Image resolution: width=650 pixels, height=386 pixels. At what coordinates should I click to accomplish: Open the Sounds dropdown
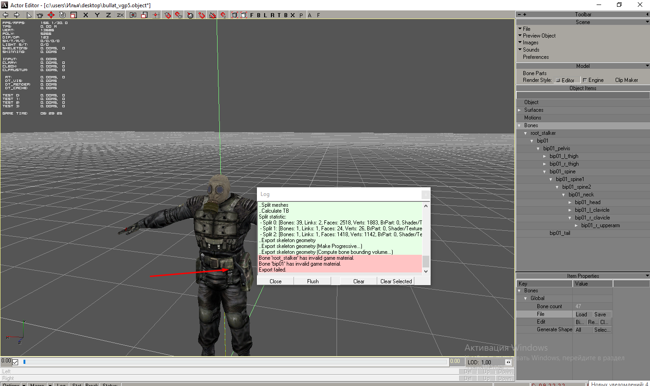[x=529, y=50]
